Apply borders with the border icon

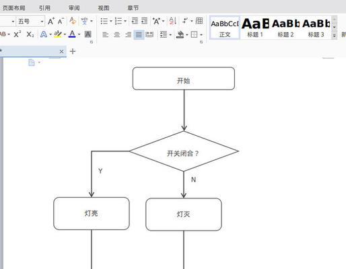pos(194,34)
